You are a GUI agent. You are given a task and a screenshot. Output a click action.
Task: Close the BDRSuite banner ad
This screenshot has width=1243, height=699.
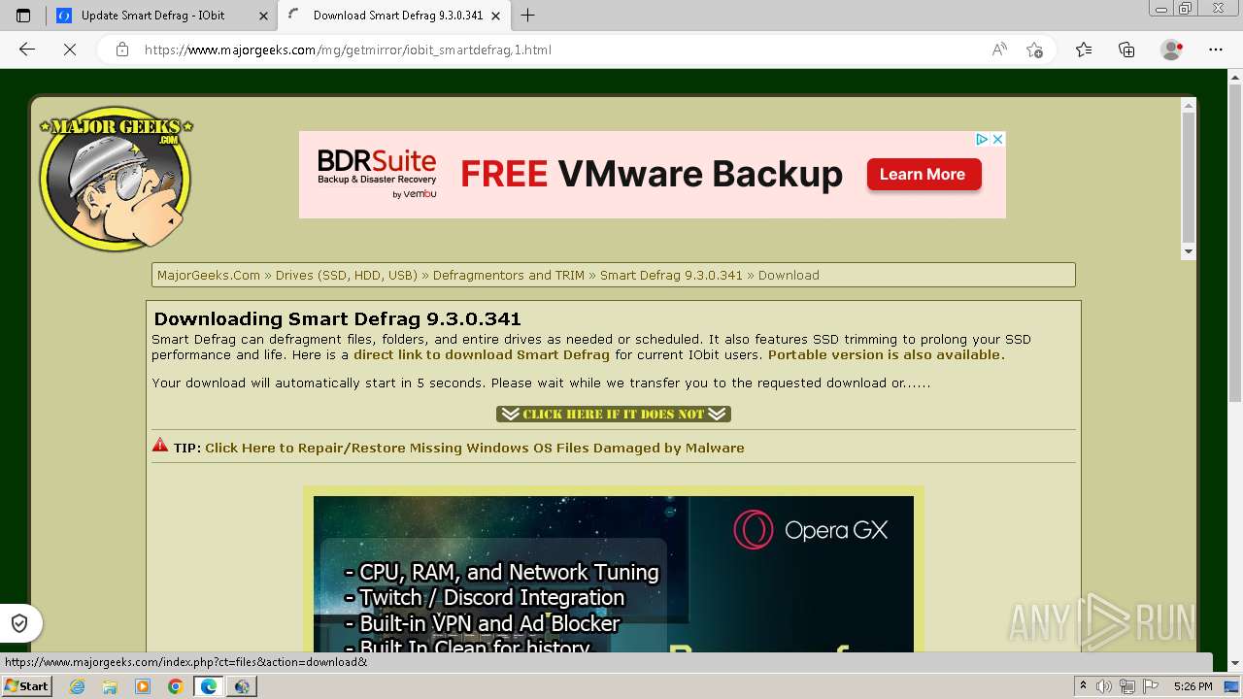tap(997, 139)
